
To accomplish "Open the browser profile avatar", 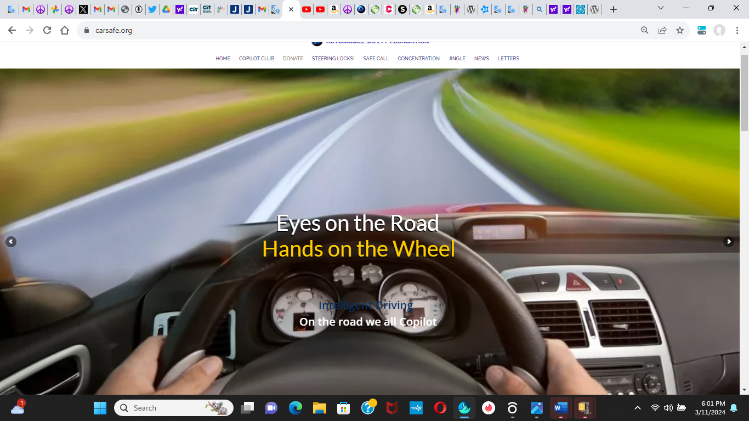I will click(x=719, y=31).
